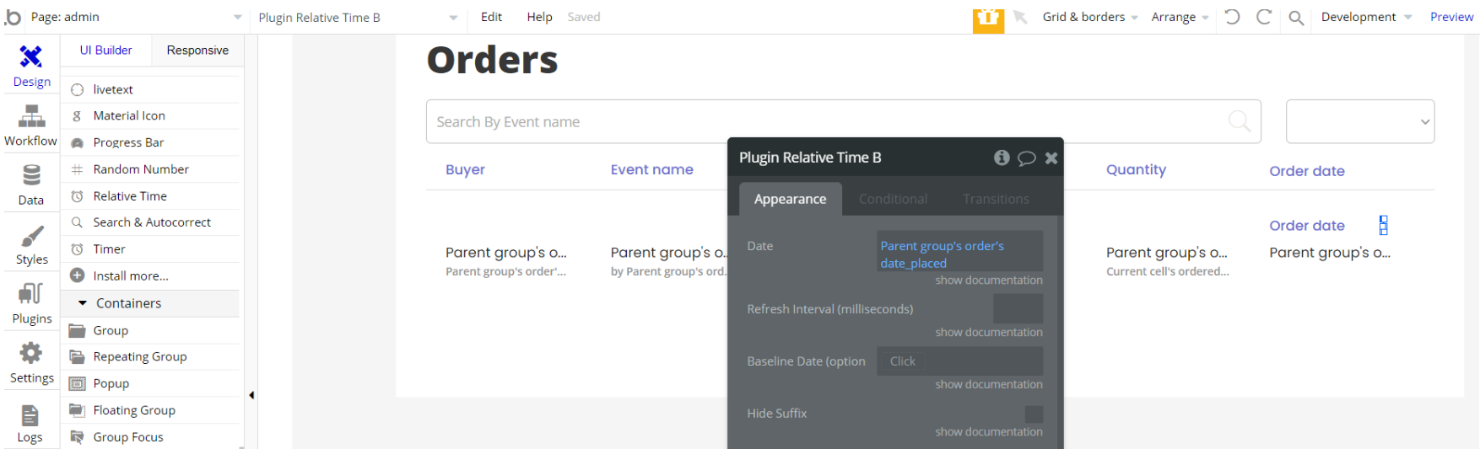Open the Development version dropdown
This screenshot has width=1480, height=449.
1365,17
